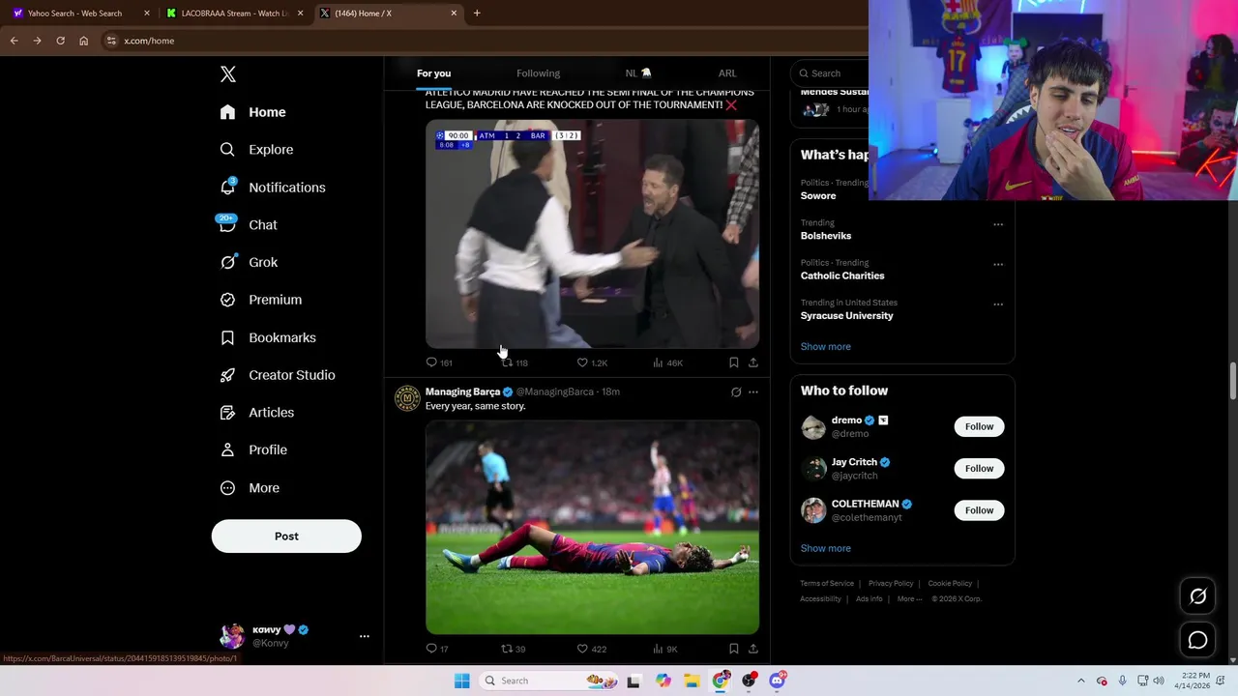The width and height of the screenshot is (1238, 696).
Task: Switch to the NL timeline tab
Action: click(x=638, y=73)
